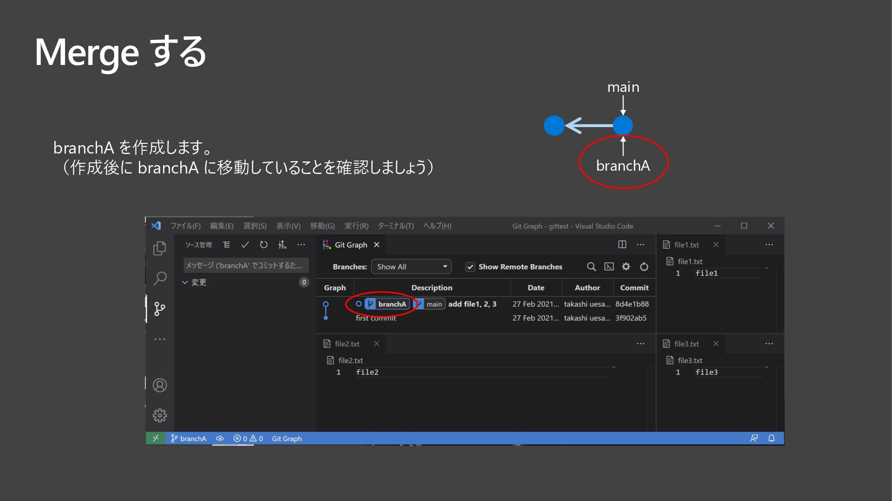Open the Branches Show All dropdown

click(x=411, y=267)
